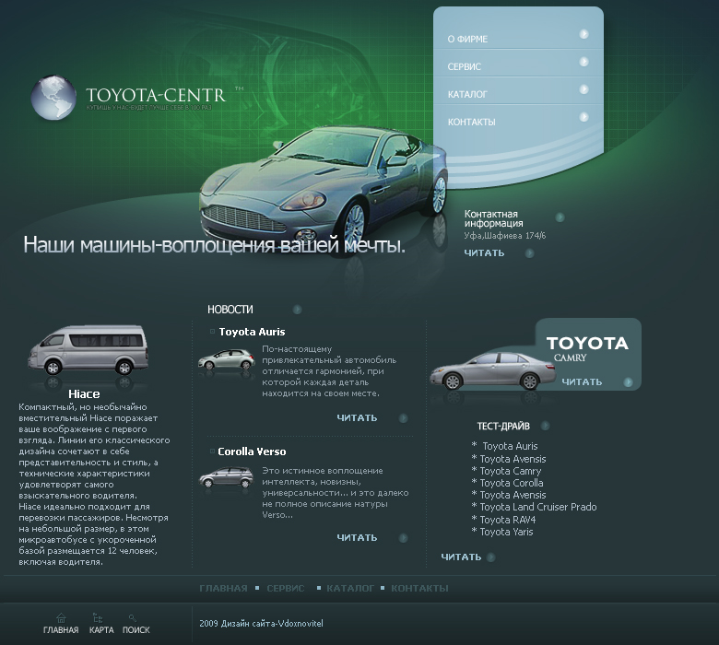Click arrow icon beside КАТАЛОГ in top menu
719x645 pixels.
click(x=583, y=89)
